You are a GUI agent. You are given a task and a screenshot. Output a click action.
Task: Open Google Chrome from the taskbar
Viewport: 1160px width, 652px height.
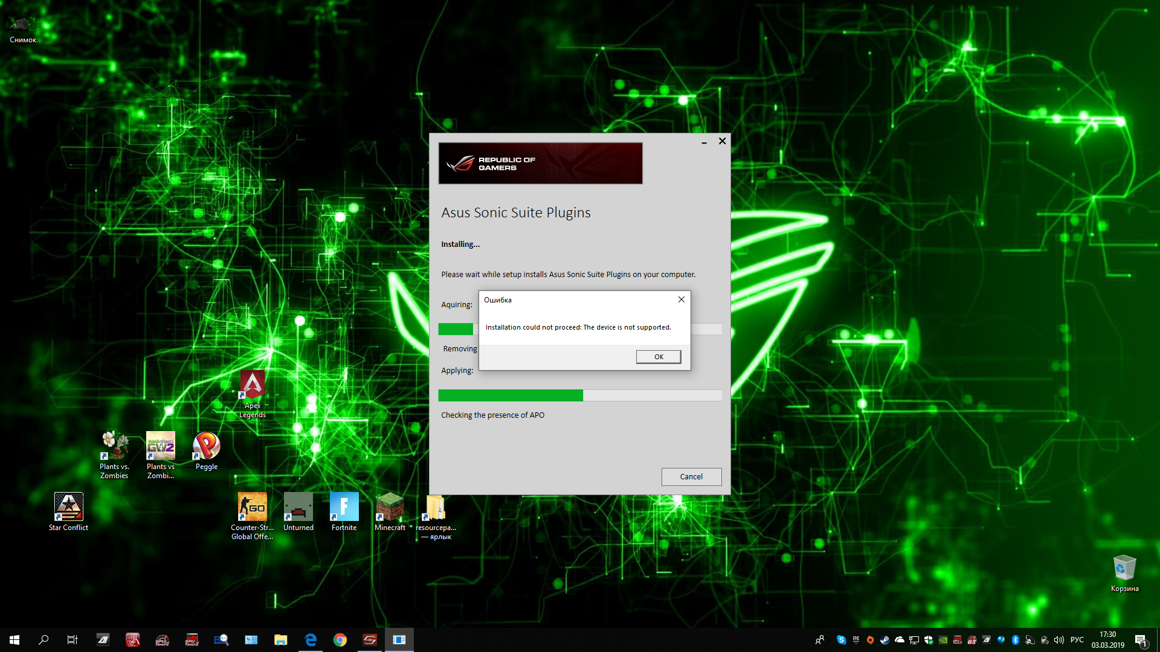click(340, 640)
